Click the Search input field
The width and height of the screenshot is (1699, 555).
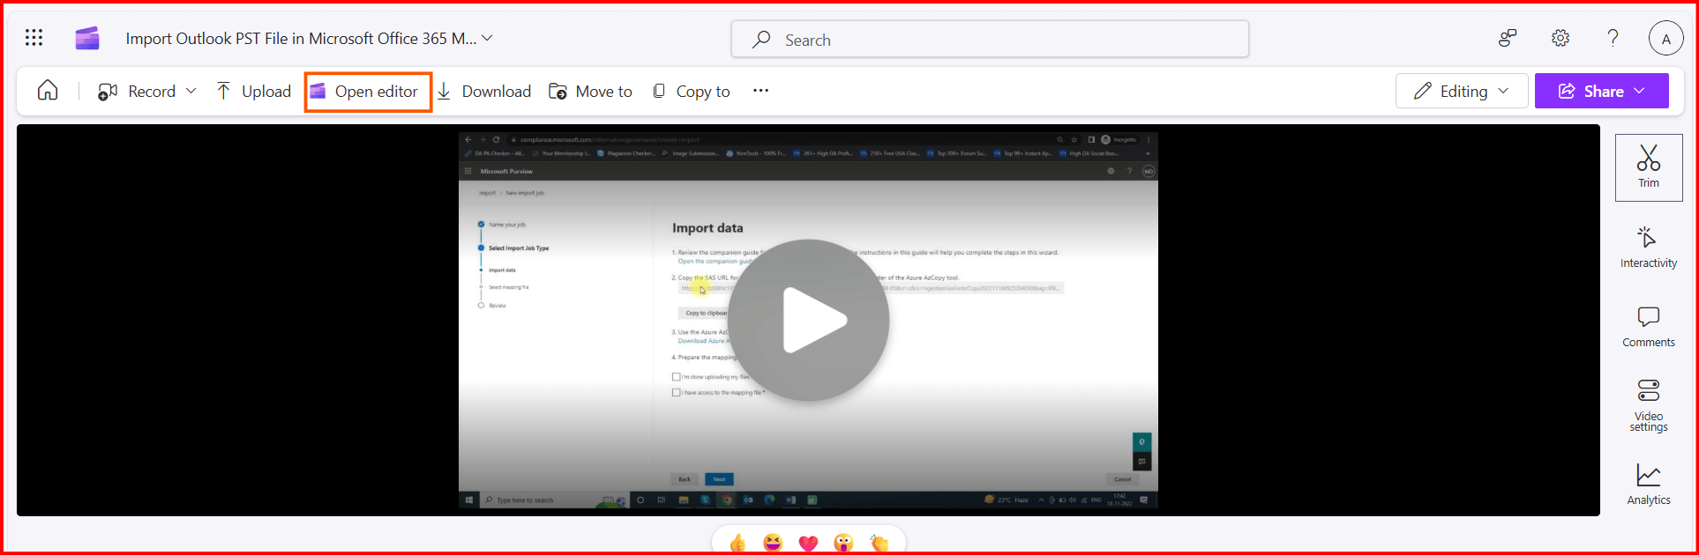[x=990, y=39]
